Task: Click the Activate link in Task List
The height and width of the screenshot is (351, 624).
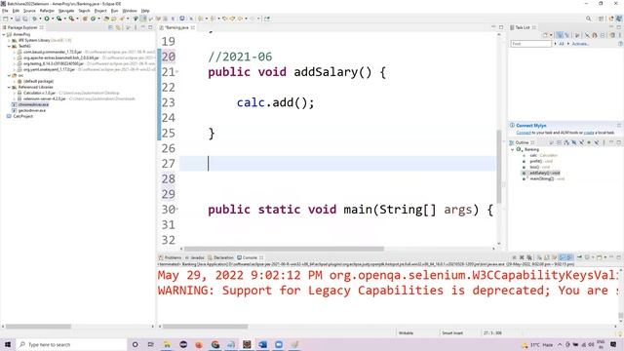Action: [x=580, y=44]
